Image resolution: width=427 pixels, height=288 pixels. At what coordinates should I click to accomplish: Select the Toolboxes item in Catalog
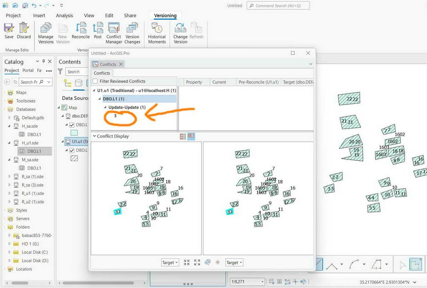pyautogui.click(x=26, y=101)
